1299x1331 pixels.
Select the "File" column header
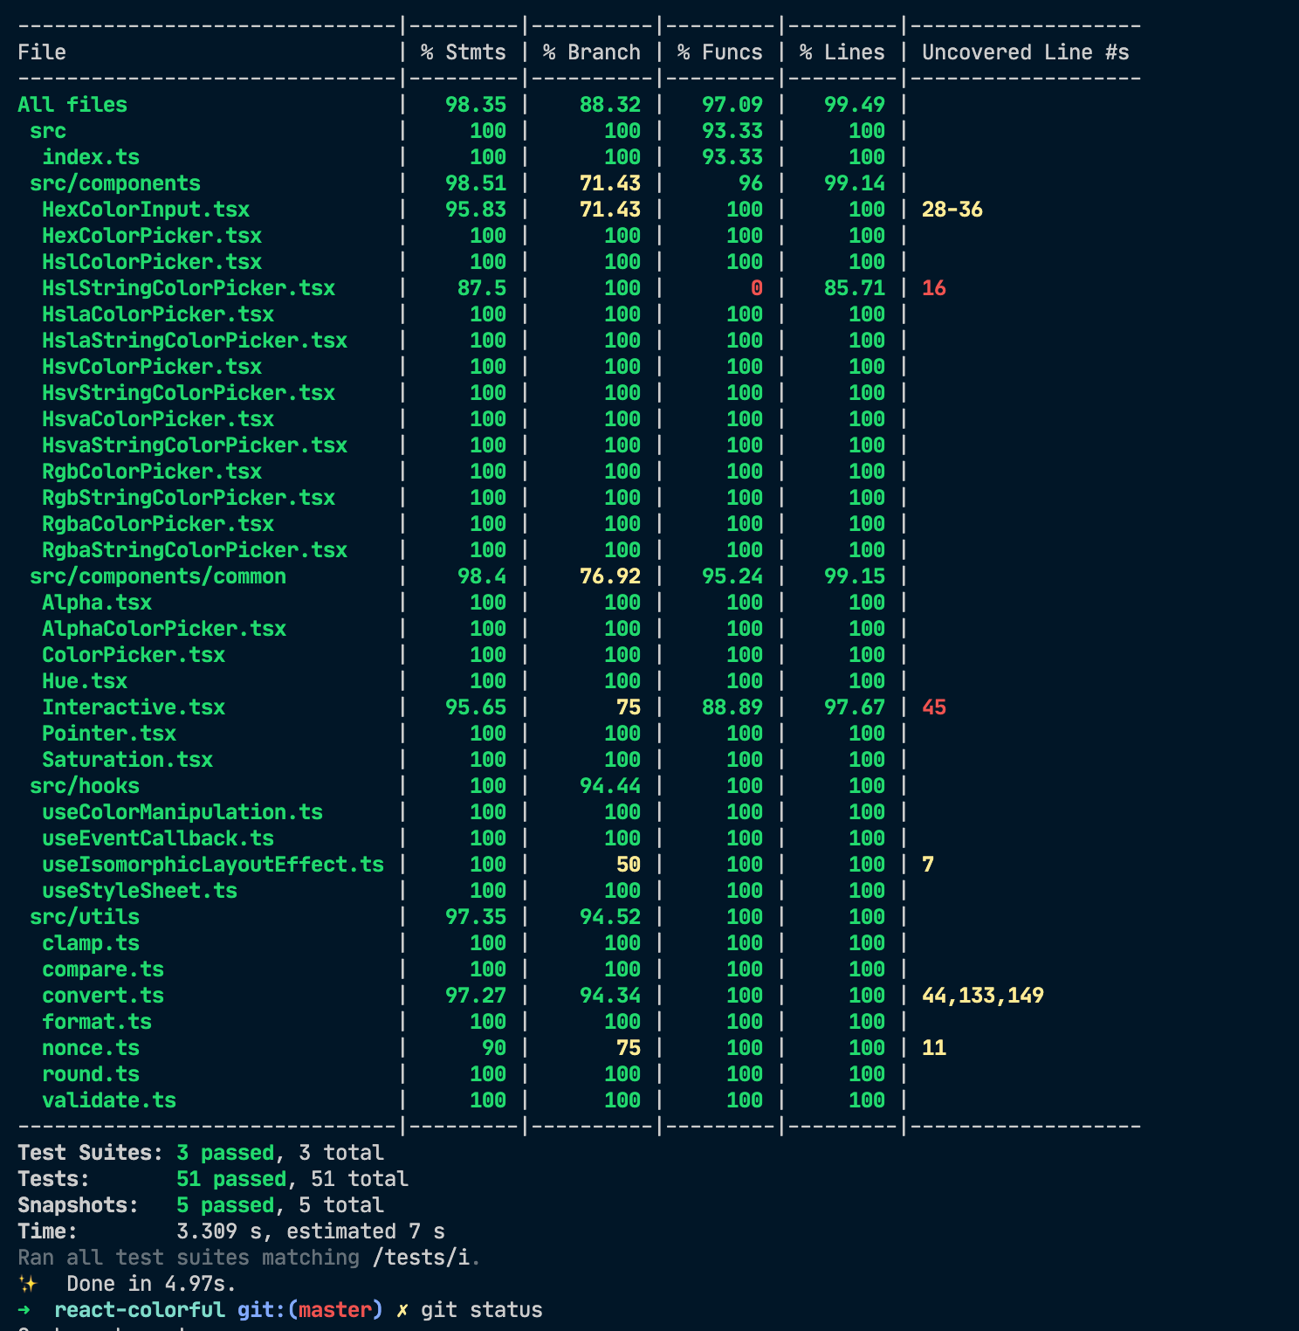[42, 52]
